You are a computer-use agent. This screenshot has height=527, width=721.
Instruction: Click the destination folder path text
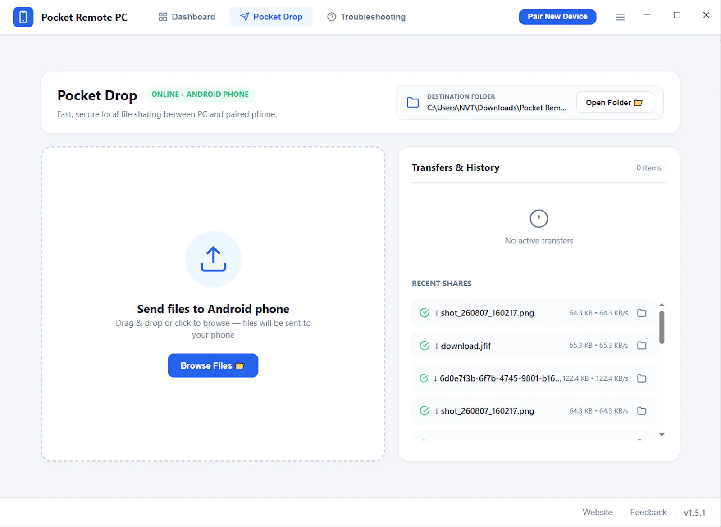coord(497,108)
